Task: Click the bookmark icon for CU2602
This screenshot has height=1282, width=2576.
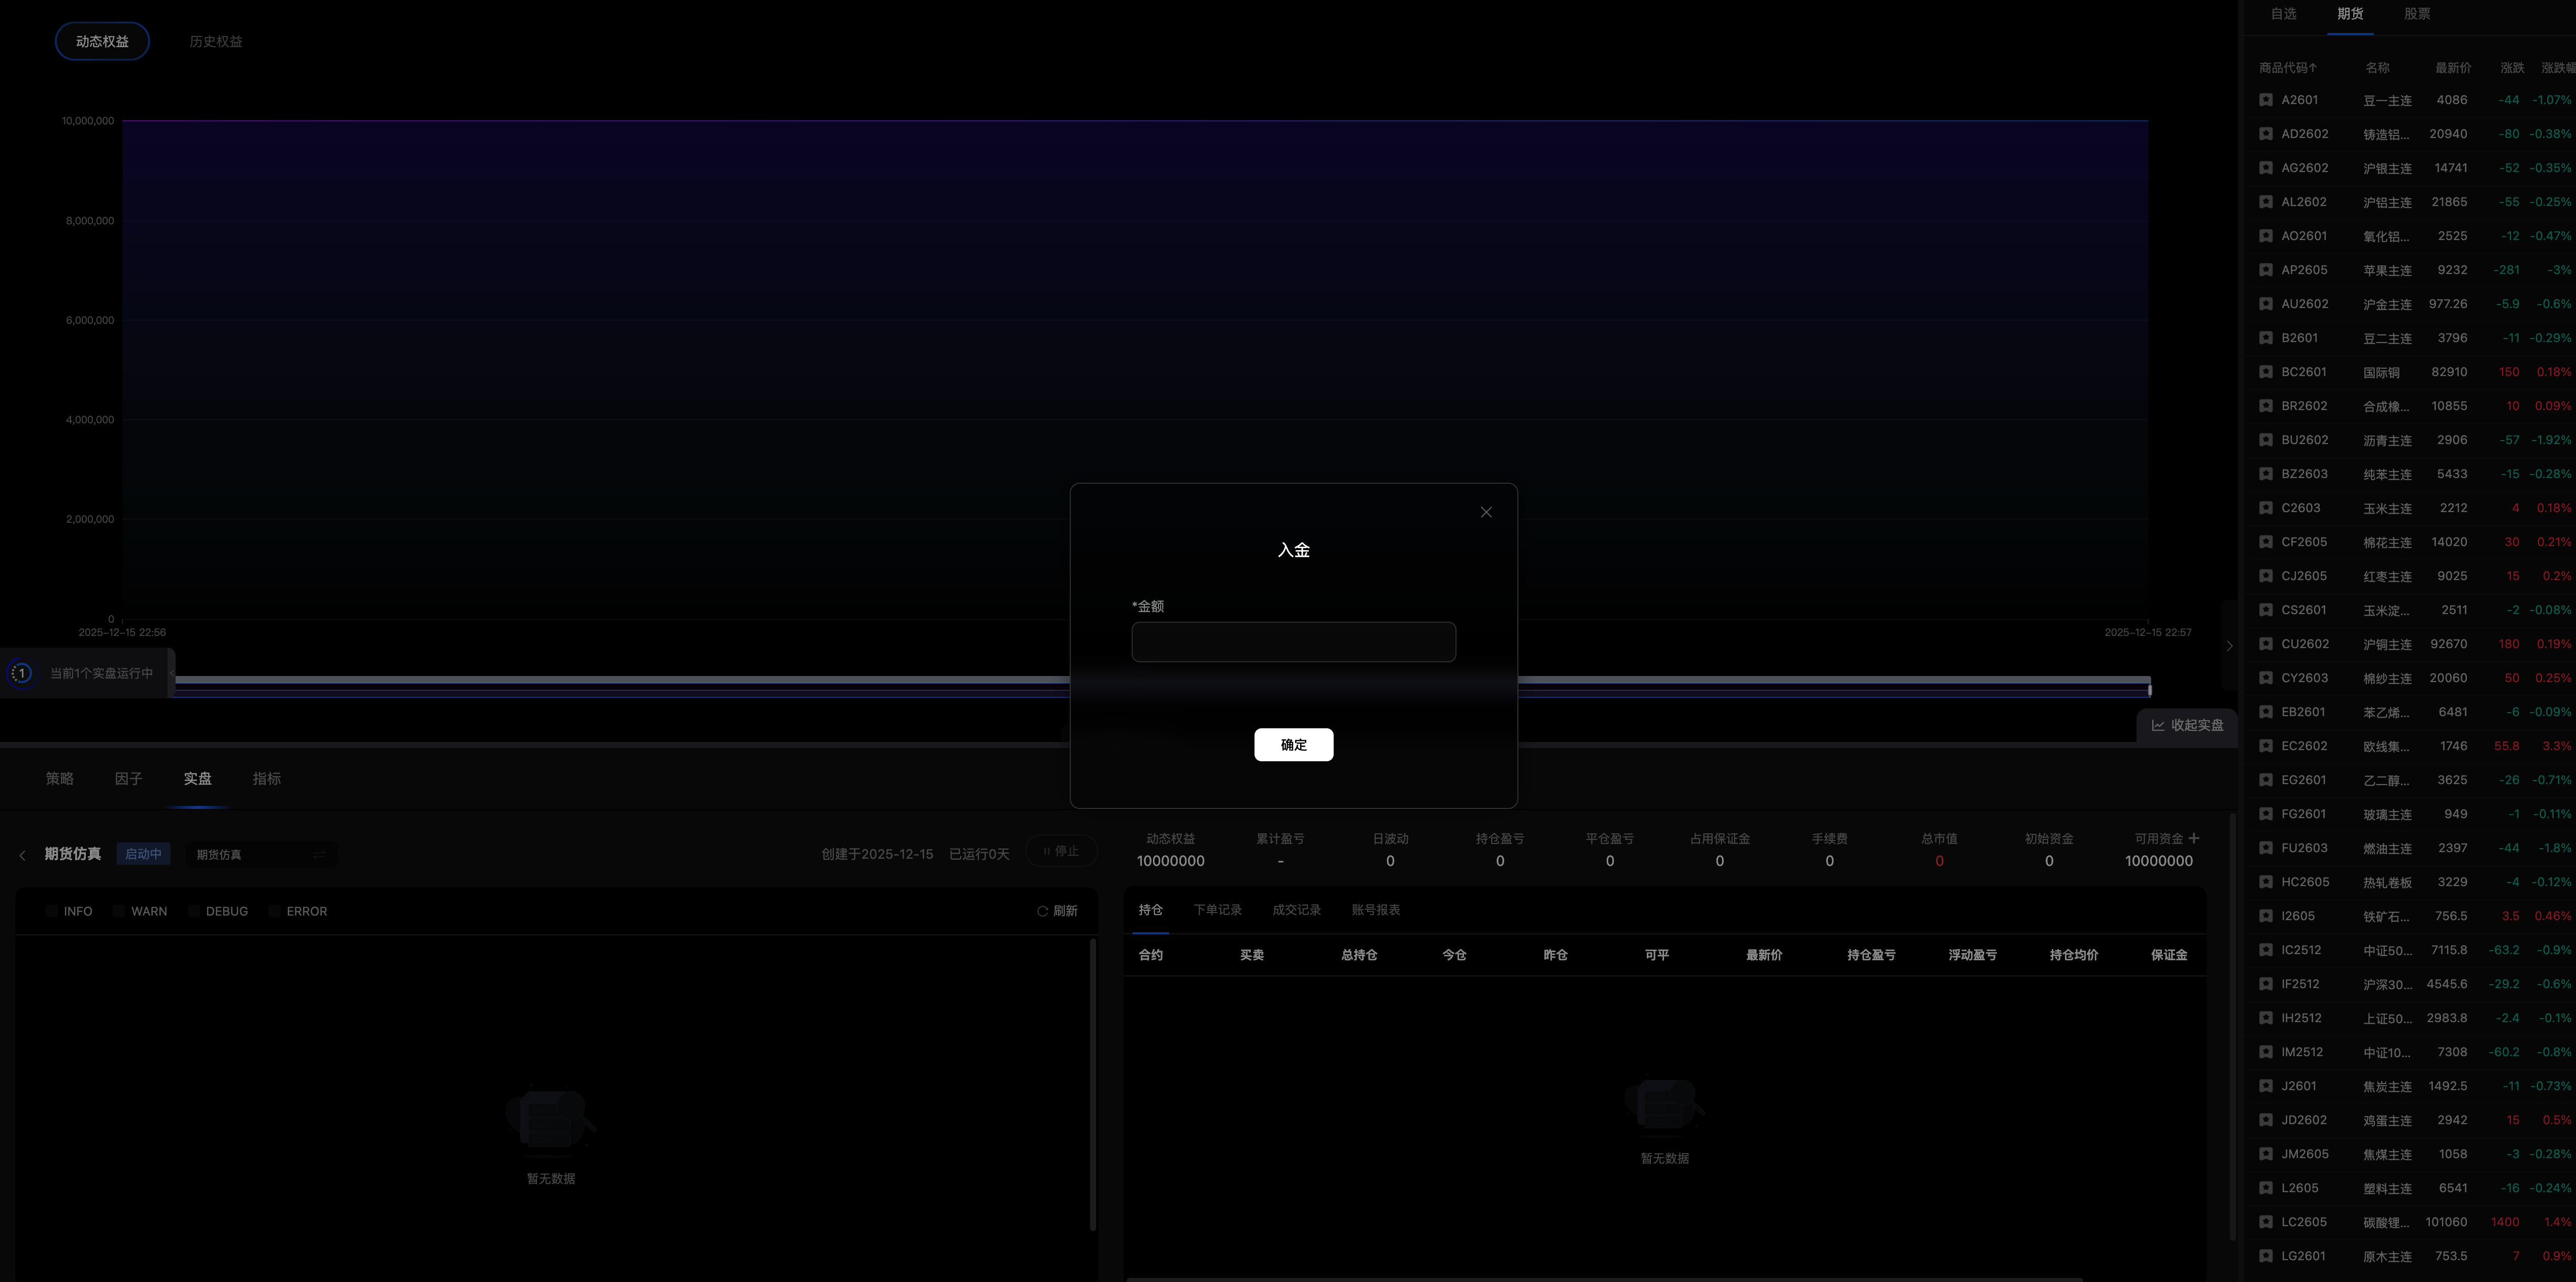Action: (2265, 644)
